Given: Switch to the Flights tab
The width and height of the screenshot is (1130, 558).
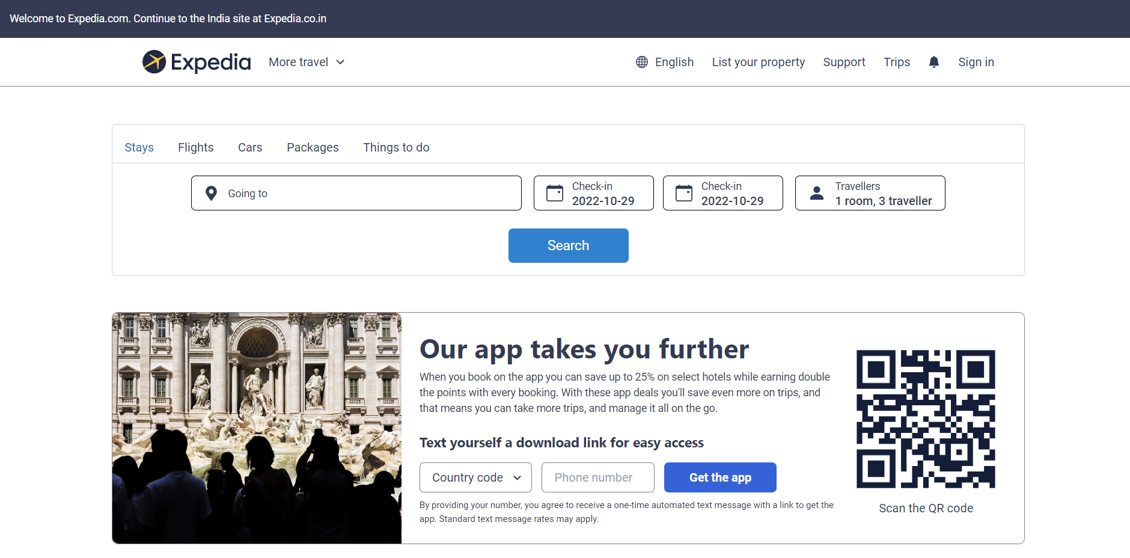Looking at the screenshot, I should click(x=195, y=147).
